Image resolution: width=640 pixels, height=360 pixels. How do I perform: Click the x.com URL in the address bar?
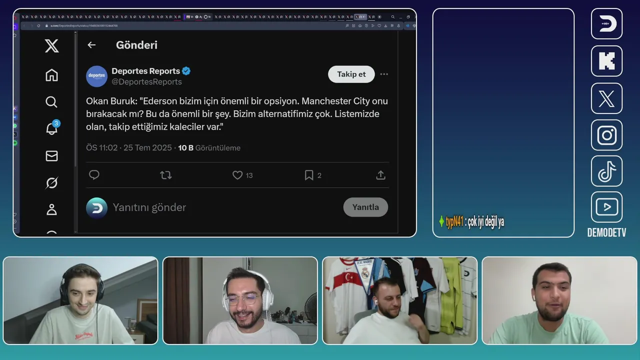pyautogui.click(x=83, y=25)
